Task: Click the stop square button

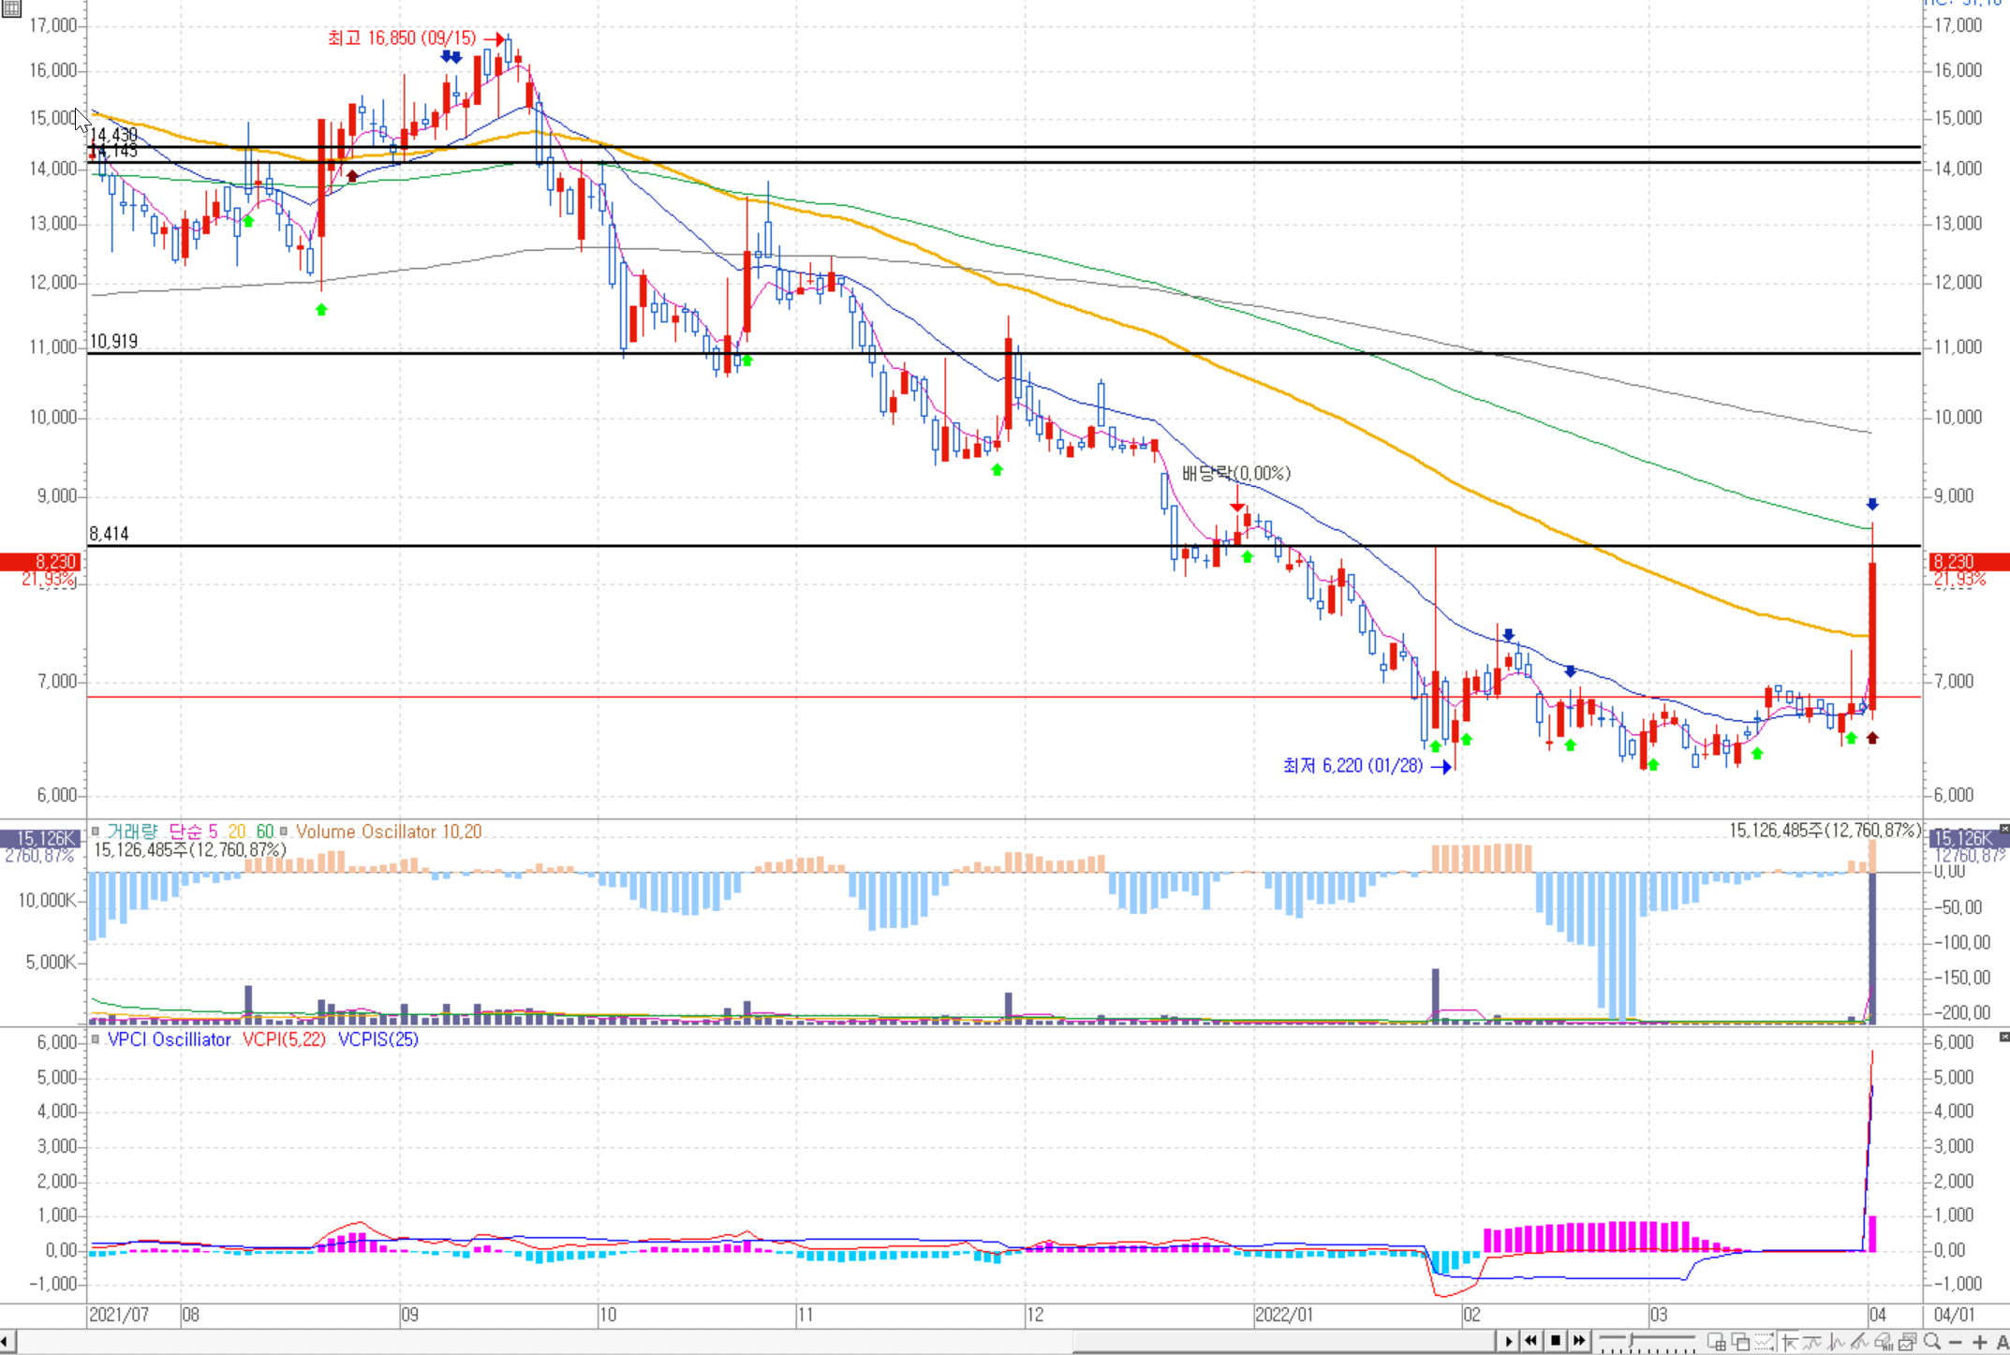Action: click(x=1556, y=1341)
